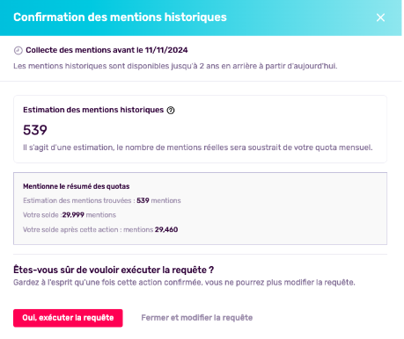Screen dimensions: 404x339
Task: Click the quota mensuel estimation disclaimer text
Action: click(198, 148)
